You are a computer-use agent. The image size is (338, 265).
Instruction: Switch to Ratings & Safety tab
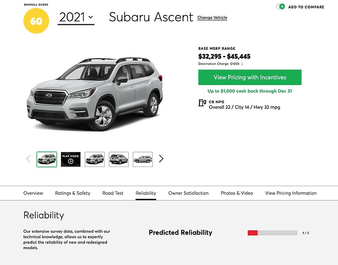pyautogui.click(x=73, y=193)
